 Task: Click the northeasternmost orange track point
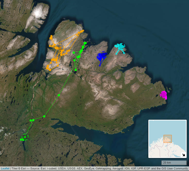click(x=83, y=31)
